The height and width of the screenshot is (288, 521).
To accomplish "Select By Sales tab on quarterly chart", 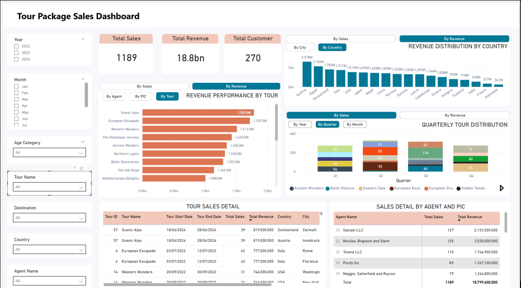I will (341, 116).
